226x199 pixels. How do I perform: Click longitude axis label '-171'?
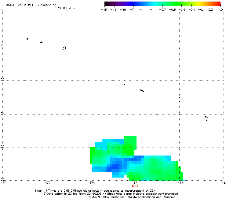pyautogui.click(x=135, y=183)
